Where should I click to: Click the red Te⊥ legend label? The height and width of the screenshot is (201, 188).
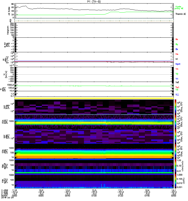[x=177, y=87]
